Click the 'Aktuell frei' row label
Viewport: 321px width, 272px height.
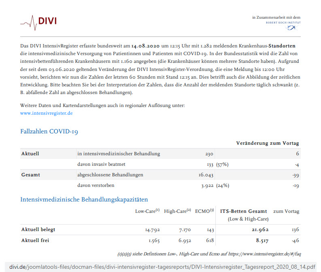click(35, 240)
